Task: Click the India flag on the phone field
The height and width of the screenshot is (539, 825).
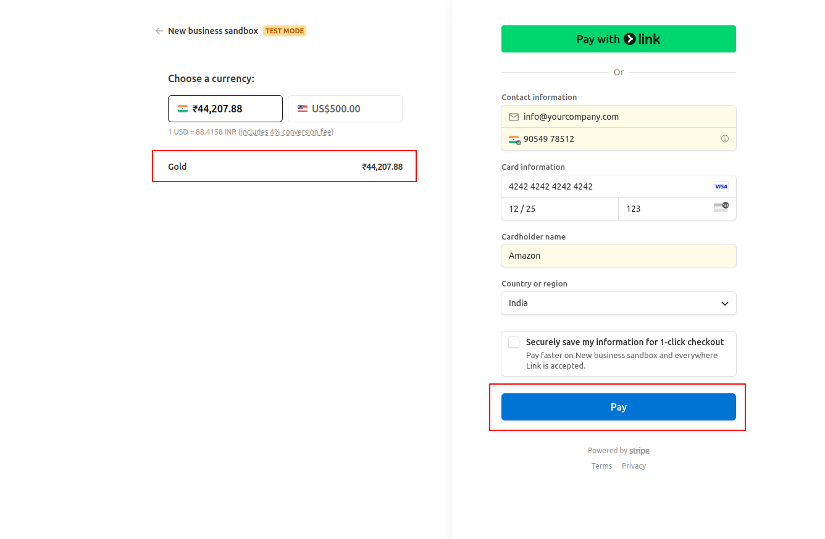Action: point(514,140)
